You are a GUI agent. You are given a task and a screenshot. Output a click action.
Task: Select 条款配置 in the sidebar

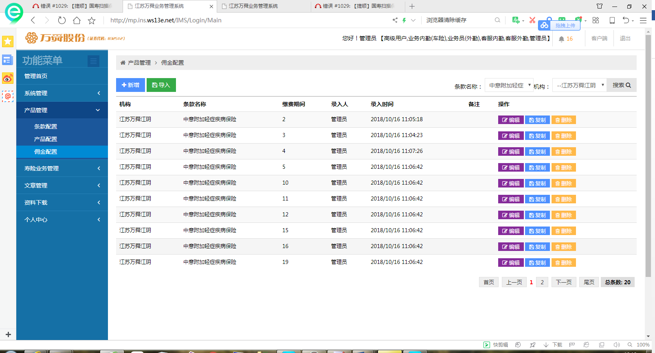point(46,126)
